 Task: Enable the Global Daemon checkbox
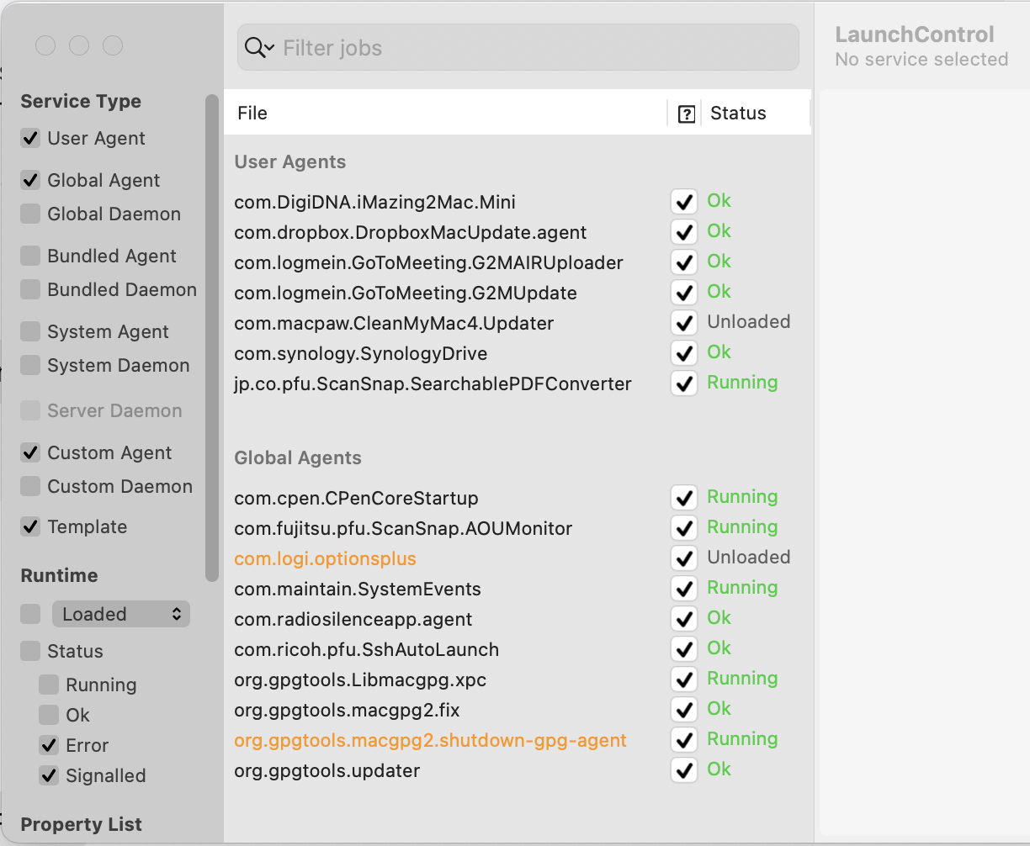tap(30, 214)
